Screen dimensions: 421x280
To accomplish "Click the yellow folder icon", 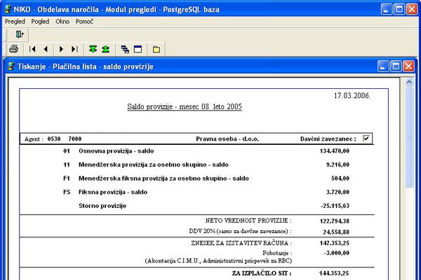I will coord(156,50).
